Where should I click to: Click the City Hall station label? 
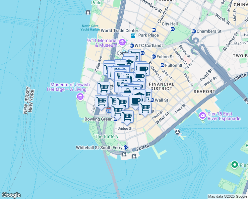tap(170, 24)
